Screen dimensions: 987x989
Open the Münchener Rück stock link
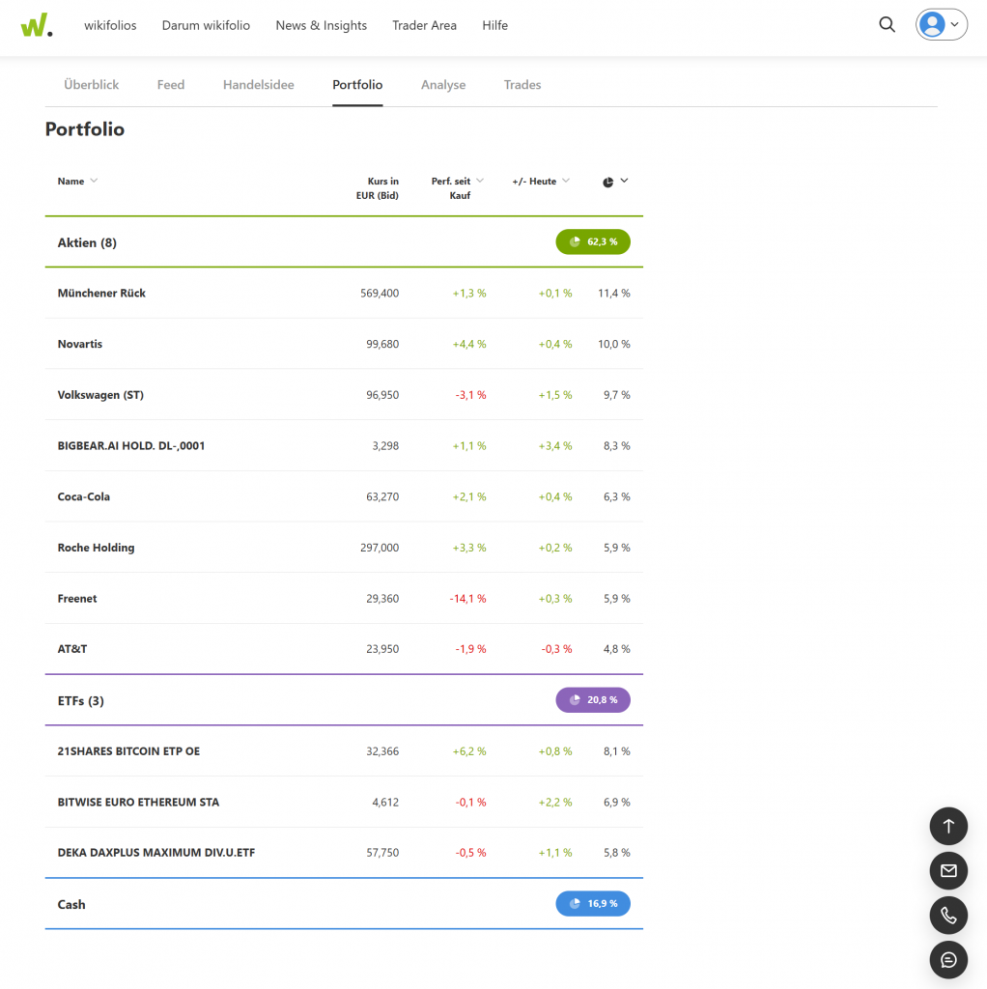pos(101,293)
